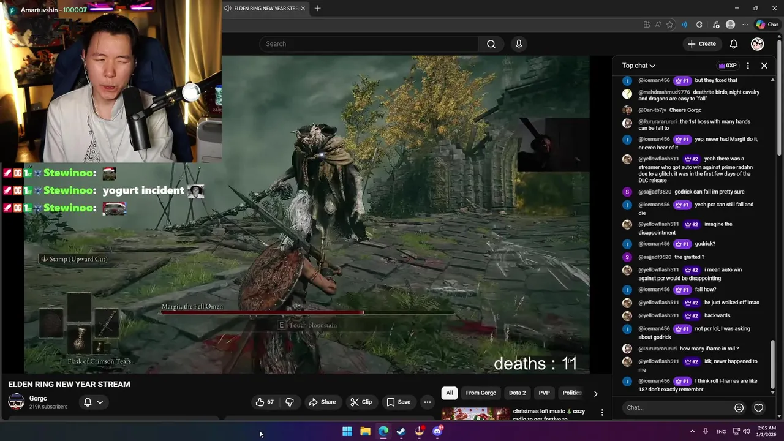Open more video actions menu
The width and height of the screenshot is (784, 441).
click(428, 402)
